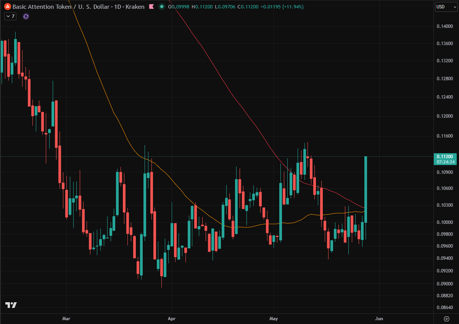Image resolution: width=459 pixels, height=324 pixels.
Task: Click the 0.14000 price scale label
Action: click(x=444, y=26)
